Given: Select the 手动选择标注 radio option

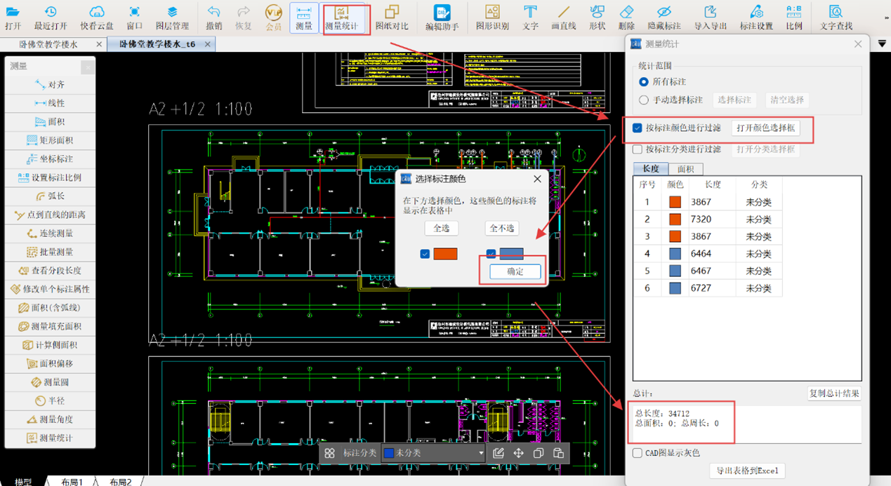Looking at the screenshot, I should [x=644, y=100].
